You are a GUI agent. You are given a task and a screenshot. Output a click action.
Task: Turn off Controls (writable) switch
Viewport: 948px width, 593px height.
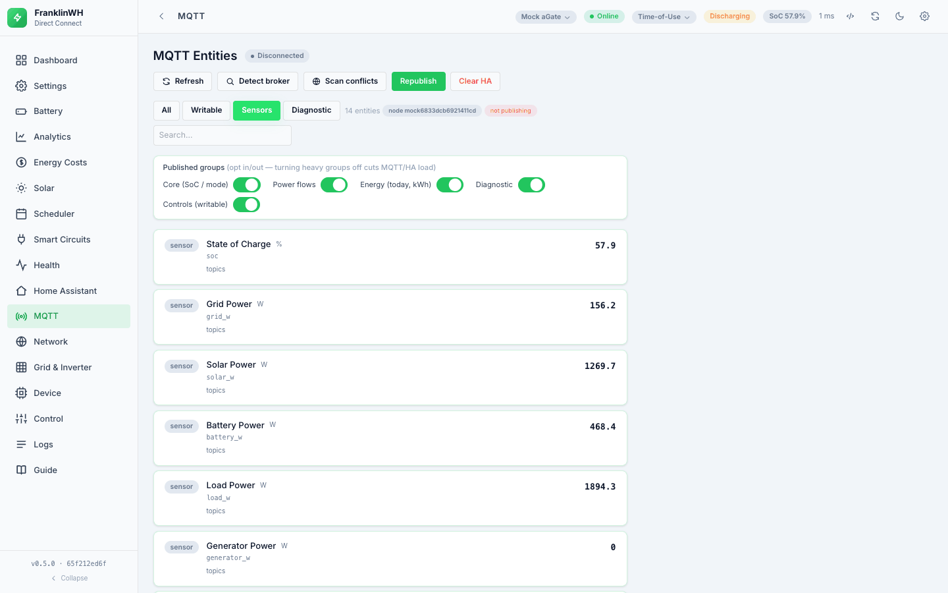247,205
